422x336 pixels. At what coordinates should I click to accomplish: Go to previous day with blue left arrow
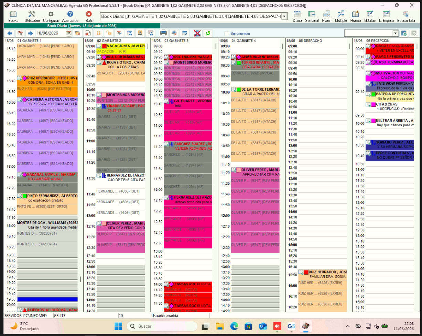(10, 33)
